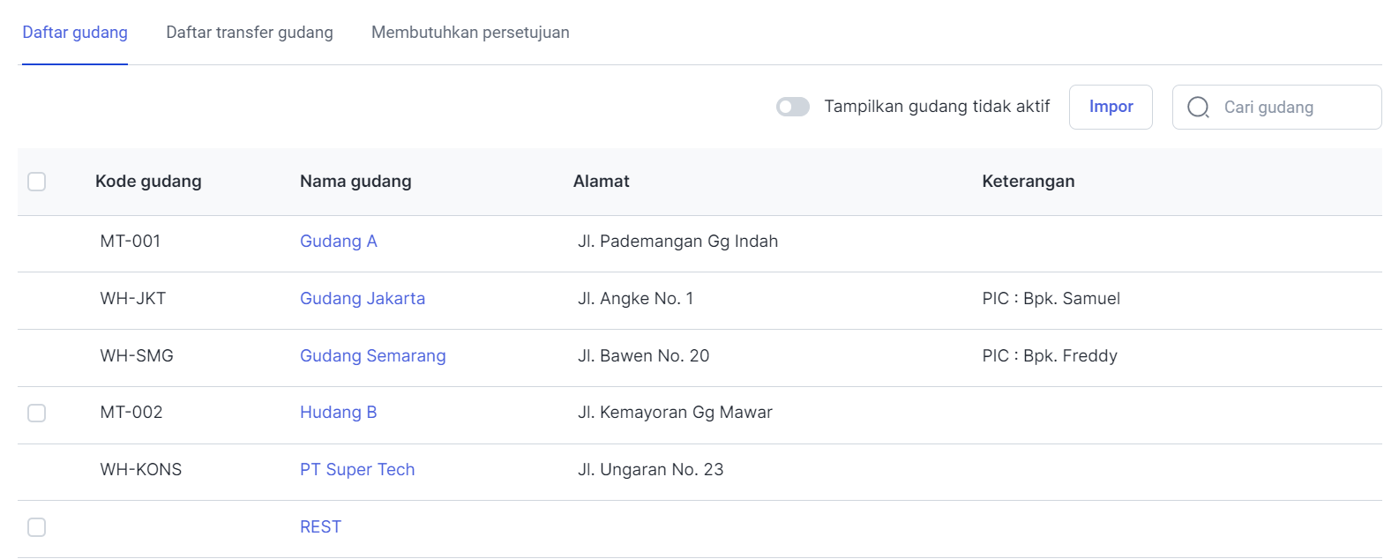Click the Keterangan column header
This screenshot has width=1399, height=559.
(x=1029, y=182)
